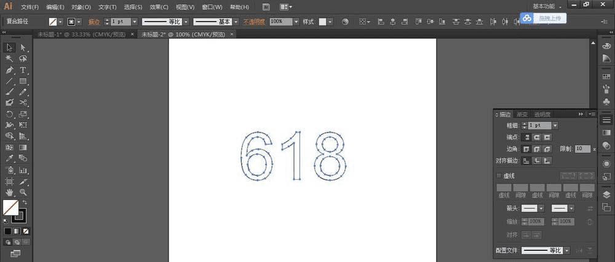The height and width of the screenshot is (262, 615).
Task: Open the recolor artwork globe icon
Action: 345,22
